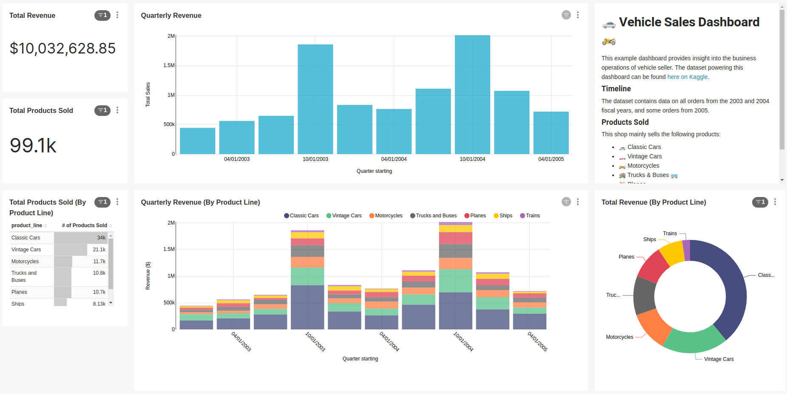Select the Motorcycles table row
The image size is (787, 394).
pos(59,262)
